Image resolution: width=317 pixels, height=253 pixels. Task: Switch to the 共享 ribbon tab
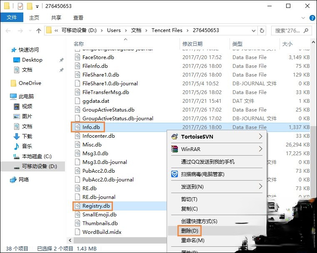click(x=56, y=17)
